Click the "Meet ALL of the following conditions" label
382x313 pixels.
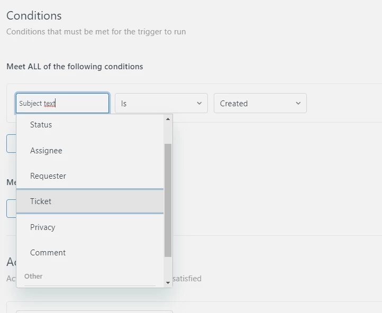tap(75, 67)
